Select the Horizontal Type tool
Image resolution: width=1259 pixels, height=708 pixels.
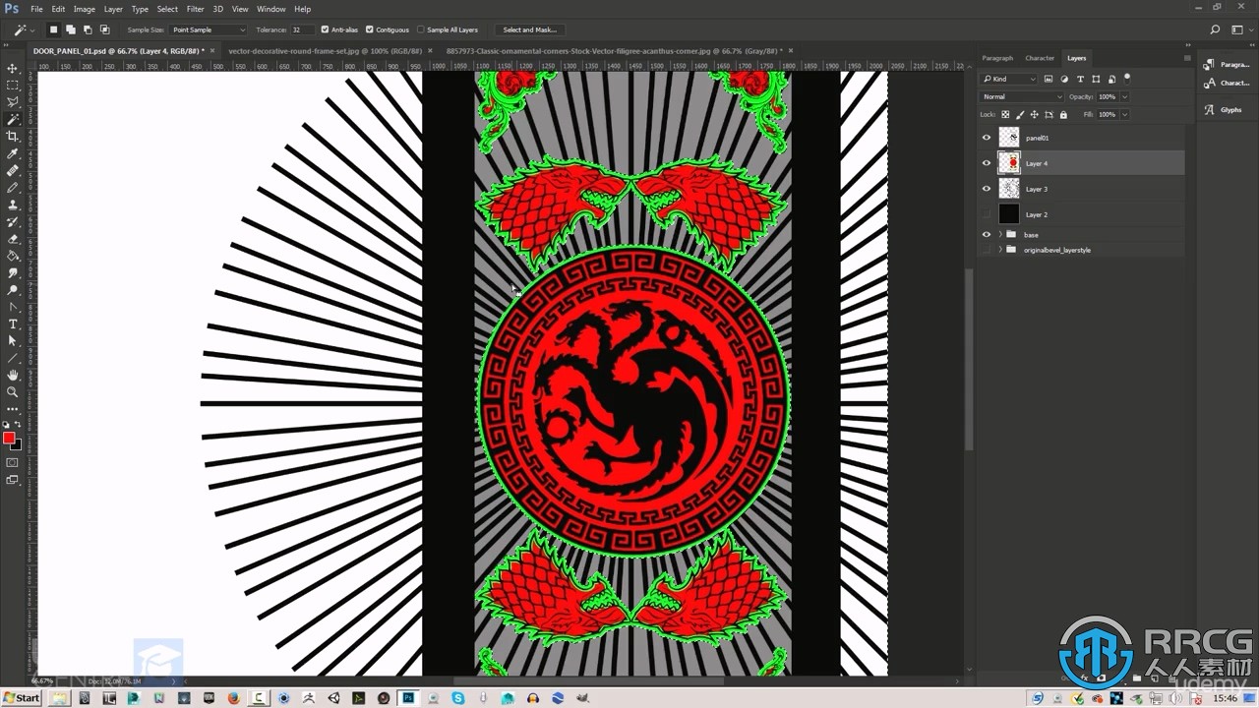[13, 324]
